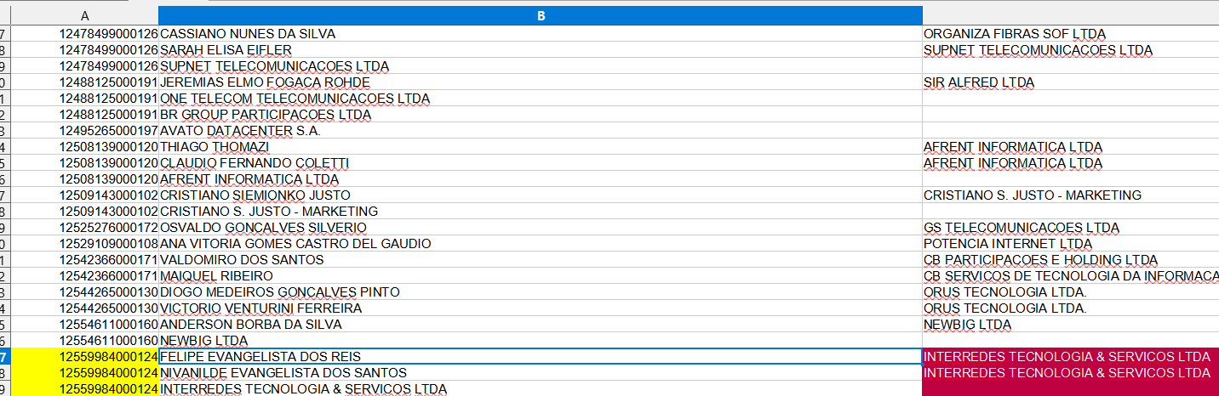Click cell AVATO DATACENTER S.A.
Screen dimensions: 1219x396
click(x=541, y=131)
